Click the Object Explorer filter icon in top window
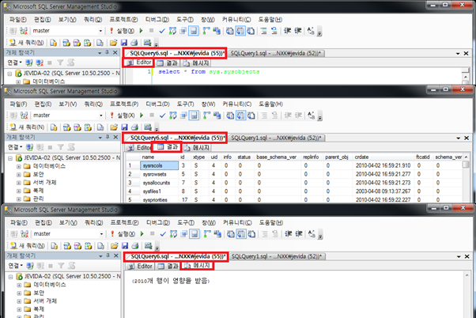 60,62
